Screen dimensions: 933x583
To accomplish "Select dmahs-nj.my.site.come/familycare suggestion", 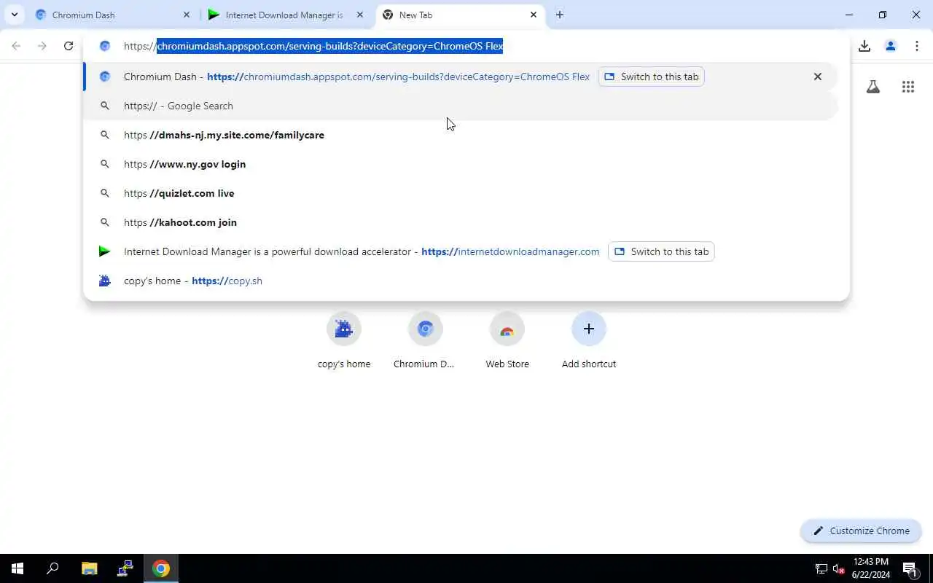I will click(x=461, y=135).
